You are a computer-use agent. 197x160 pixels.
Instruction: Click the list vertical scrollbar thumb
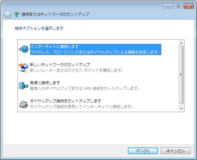point(181,75)
